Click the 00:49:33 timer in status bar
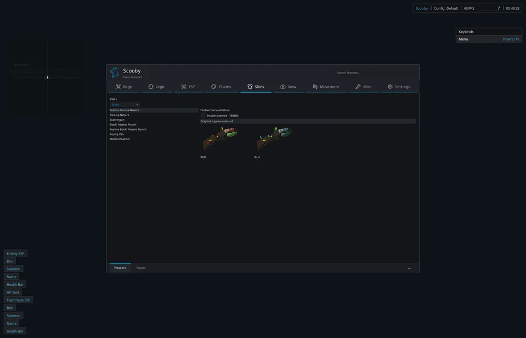 pos(513,8)
